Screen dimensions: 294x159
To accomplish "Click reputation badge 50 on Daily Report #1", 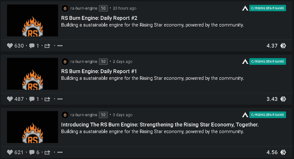I will click(x=103, y=62).
